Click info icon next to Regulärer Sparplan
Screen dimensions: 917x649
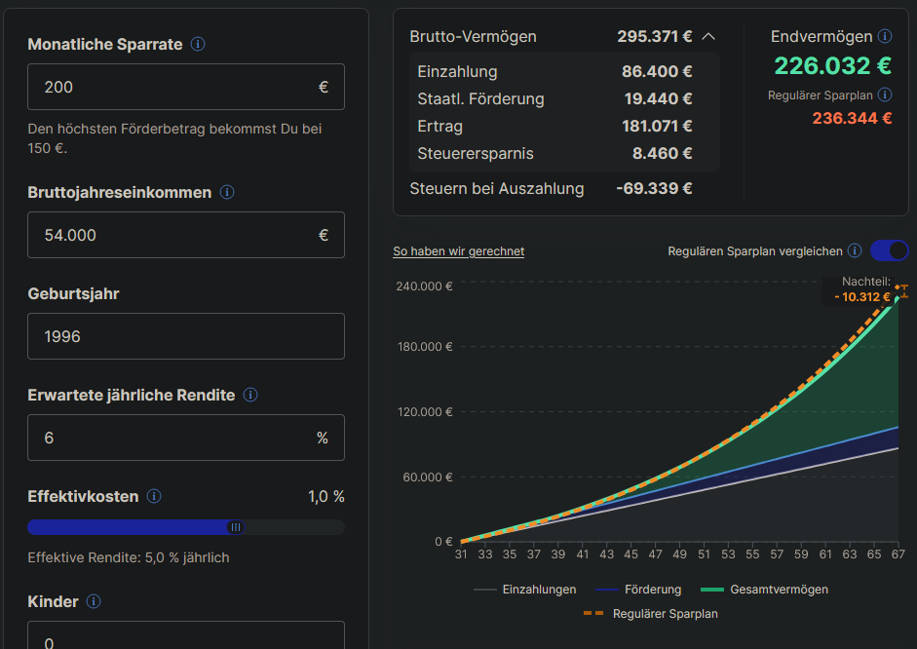click(885, 95)
